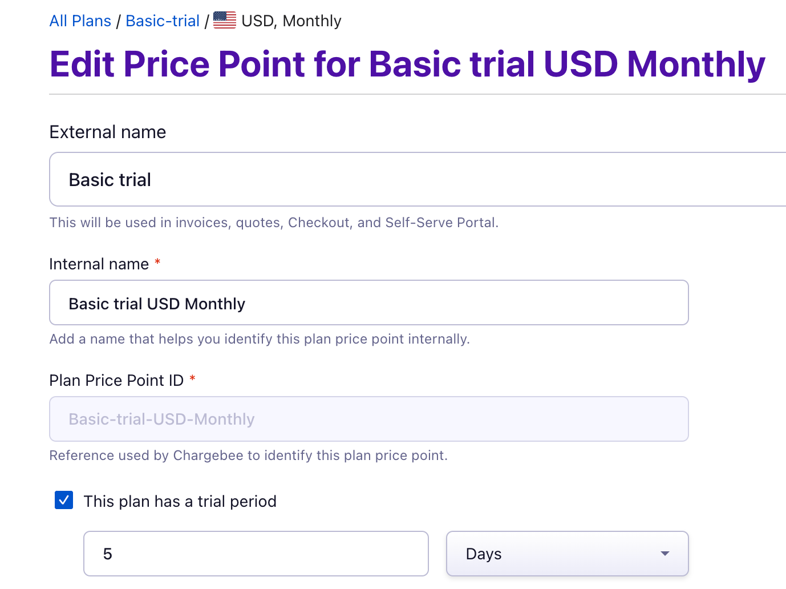Click the US flag icon in breadcrumb
The width and height of the screenshot is (786, 589).
[x=225, y=20]
